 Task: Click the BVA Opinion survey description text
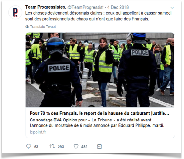pyautogui.click(x=97, y=123)
